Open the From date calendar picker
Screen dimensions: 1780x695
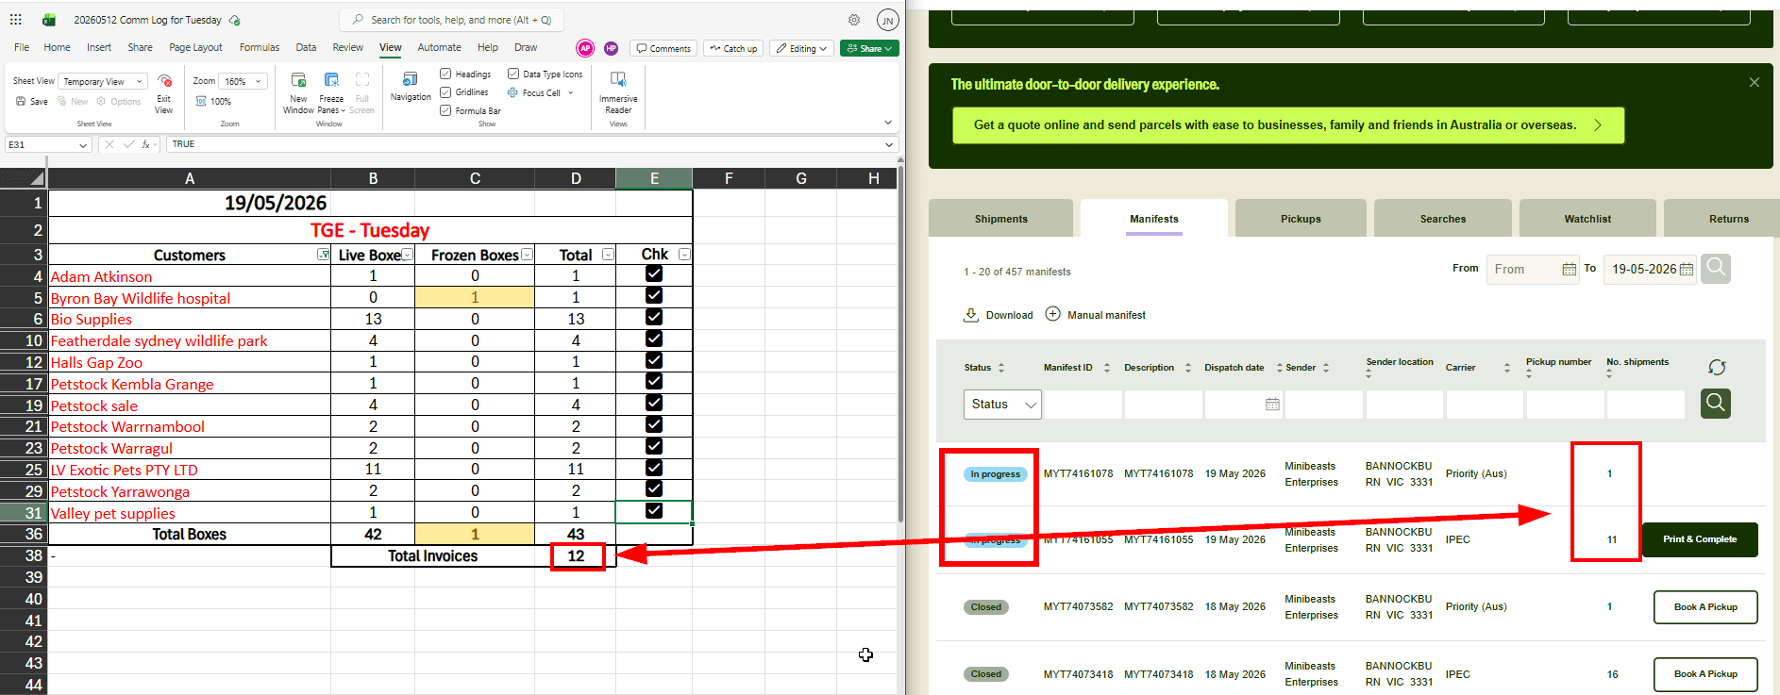coord(1569,269)
